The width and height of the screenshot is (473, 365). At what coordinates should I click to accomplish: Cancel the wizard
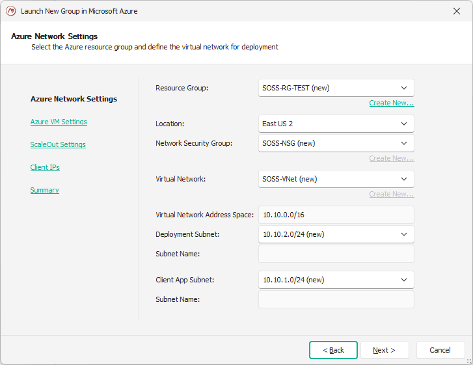440,350
